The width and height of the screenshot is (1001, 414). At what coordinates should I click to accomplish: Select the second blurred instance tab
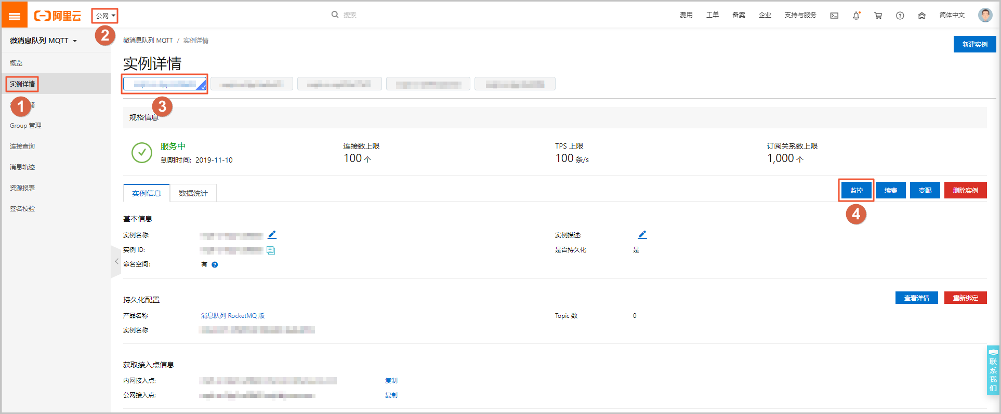pyautogui.click(x=252, y=84)
